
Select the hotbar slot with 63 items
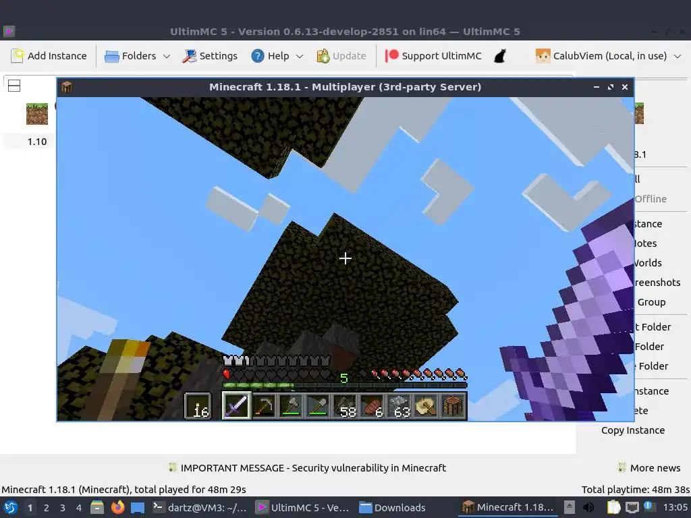click(399, 405)
